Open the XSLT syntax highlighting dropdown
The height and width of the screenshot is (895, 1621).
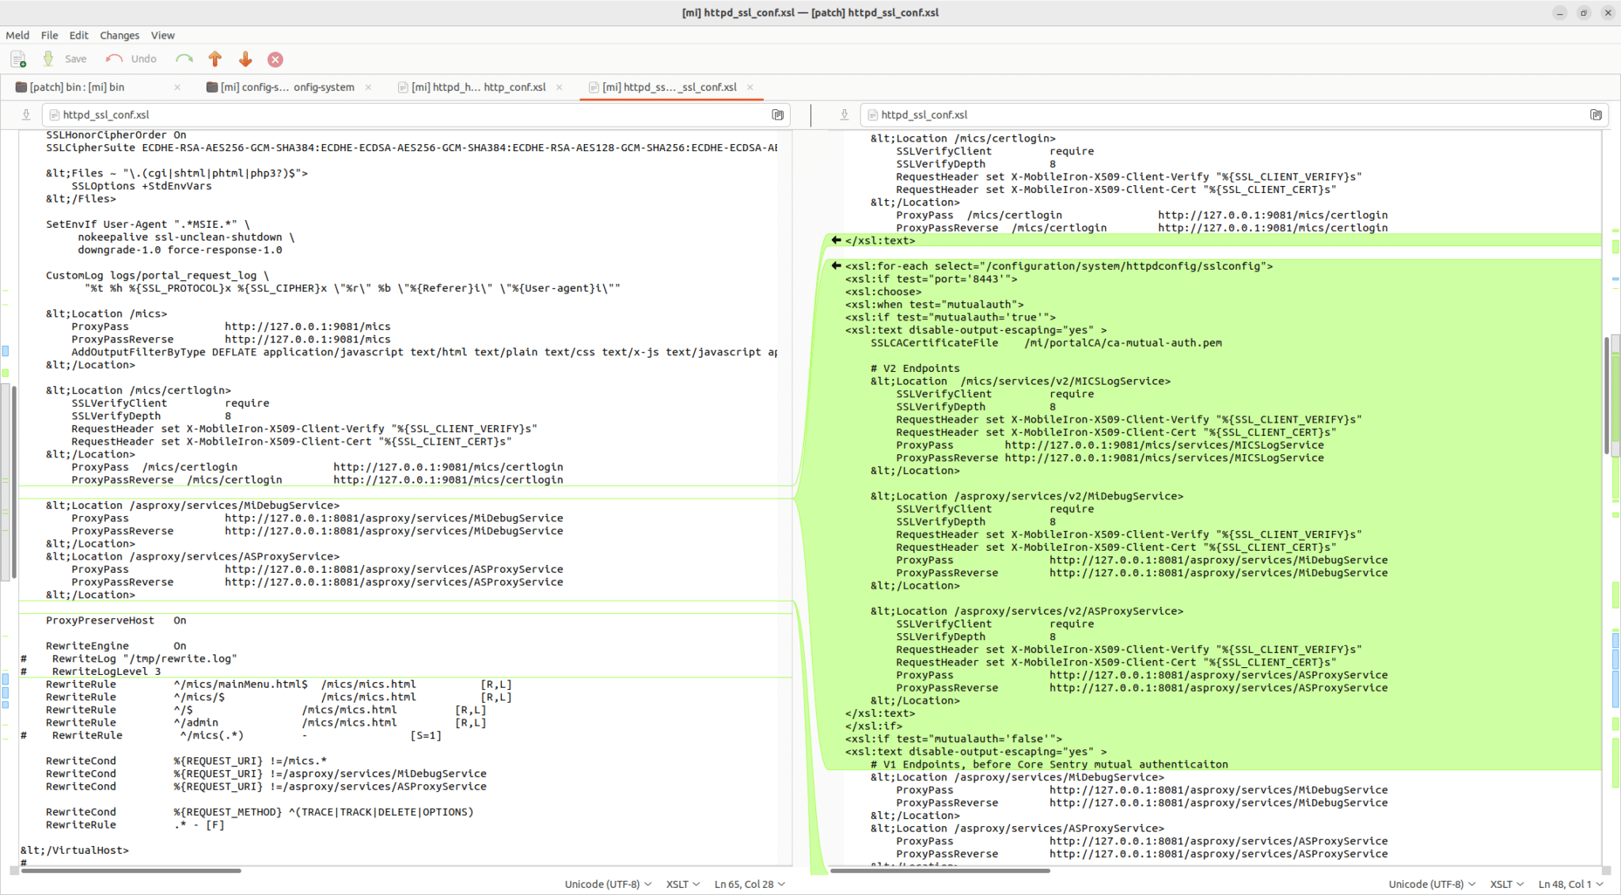(x=681, y=884)
